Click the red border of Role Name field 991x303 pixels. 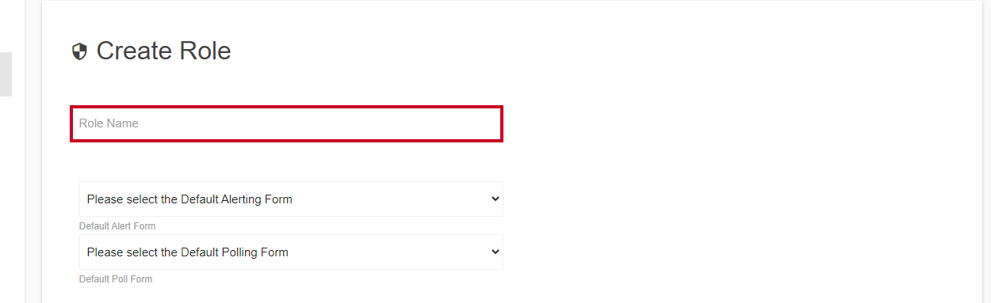pyautogui.click(x=286, y=107)
